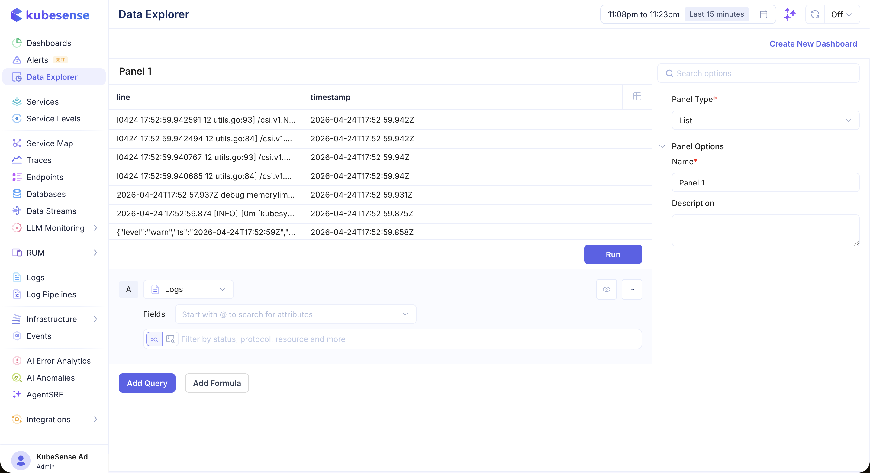Open Logs data source dropdown
870x473 pixels.
pyautogui.click(x=188, y=289)
